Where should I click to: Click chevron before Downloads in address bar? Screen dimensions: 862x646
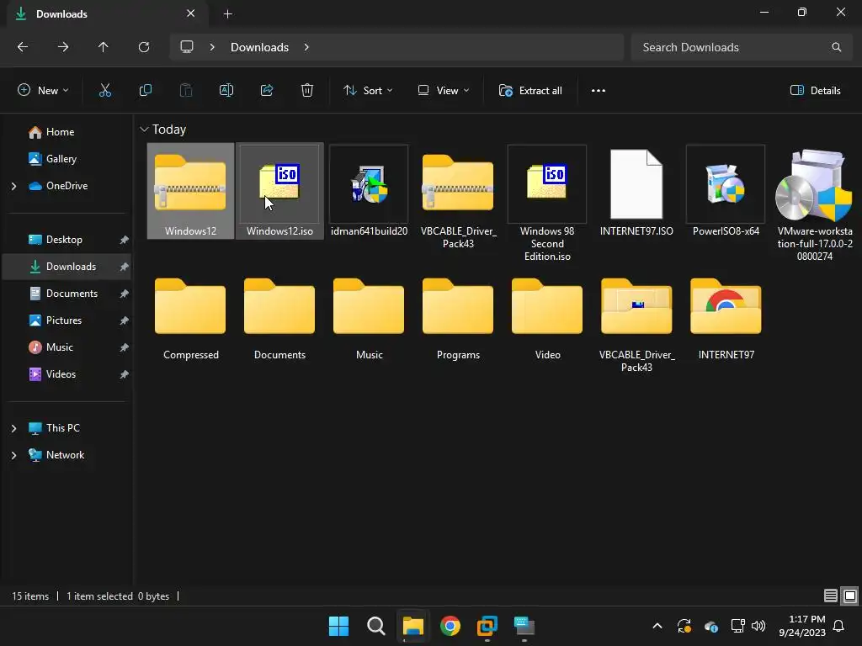point(212,47)
